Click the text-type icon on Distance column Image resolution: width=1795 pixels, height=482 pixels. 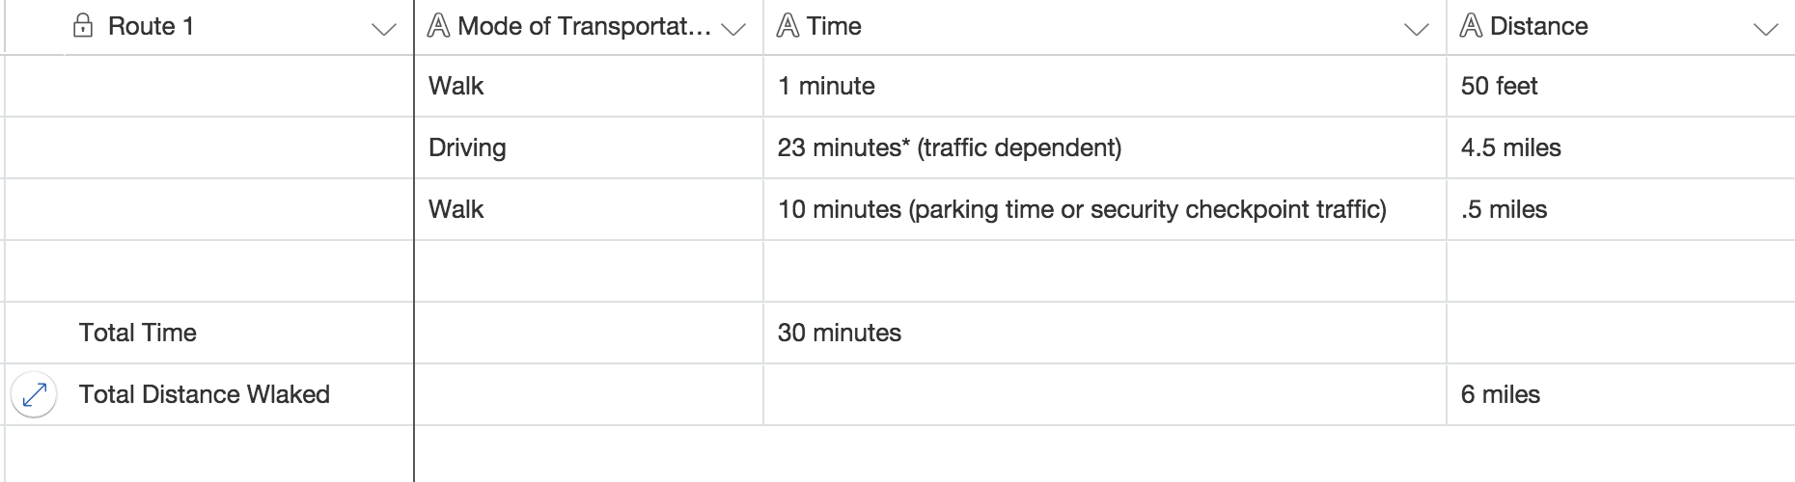click(1471, 26)
